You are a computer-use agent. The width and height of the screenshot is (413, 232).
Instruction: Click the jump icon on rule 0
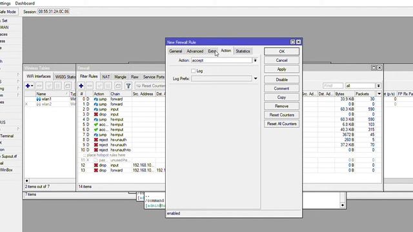96,99
